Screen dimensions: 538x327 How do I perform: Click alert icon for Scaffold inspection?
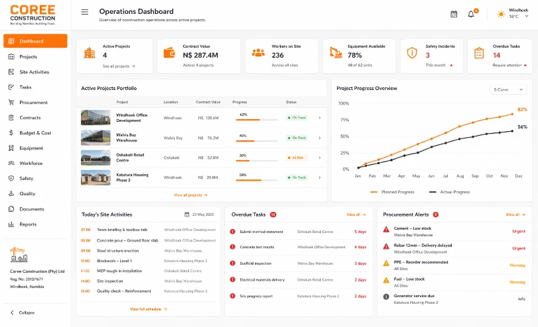pos(233,263)
